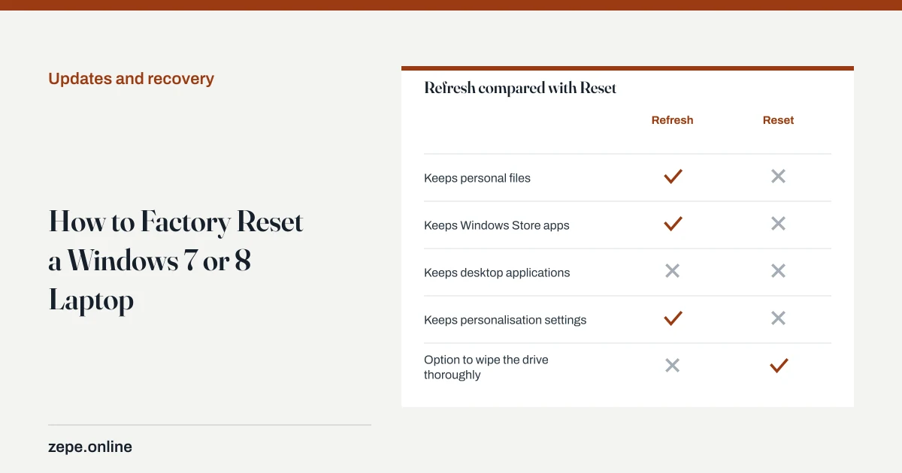Click the Keeps desktop applications label
The height and width of the screenshot is (473, 902).
[x=497, y=273]
